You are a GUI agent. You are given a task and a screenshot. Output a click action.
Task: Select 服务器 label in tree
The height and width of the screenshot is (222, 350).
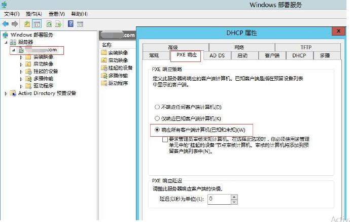(x=26, y=42)
